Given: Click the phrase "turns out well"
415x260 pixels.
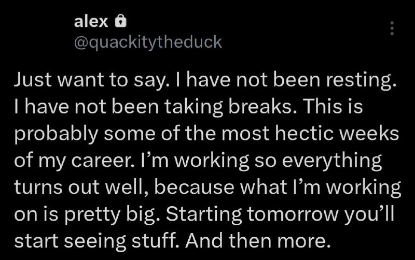Looking at the screenshot, I should tap(79, 187).
